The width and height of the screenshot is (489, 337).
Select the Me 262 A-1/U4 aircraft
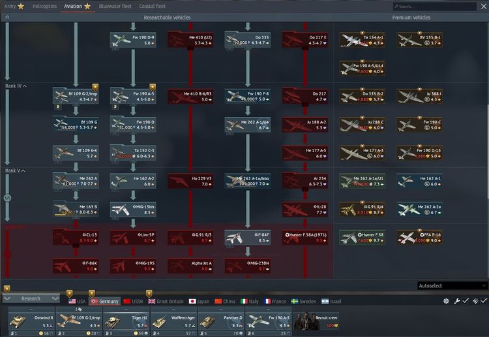(x=248, y=125)
